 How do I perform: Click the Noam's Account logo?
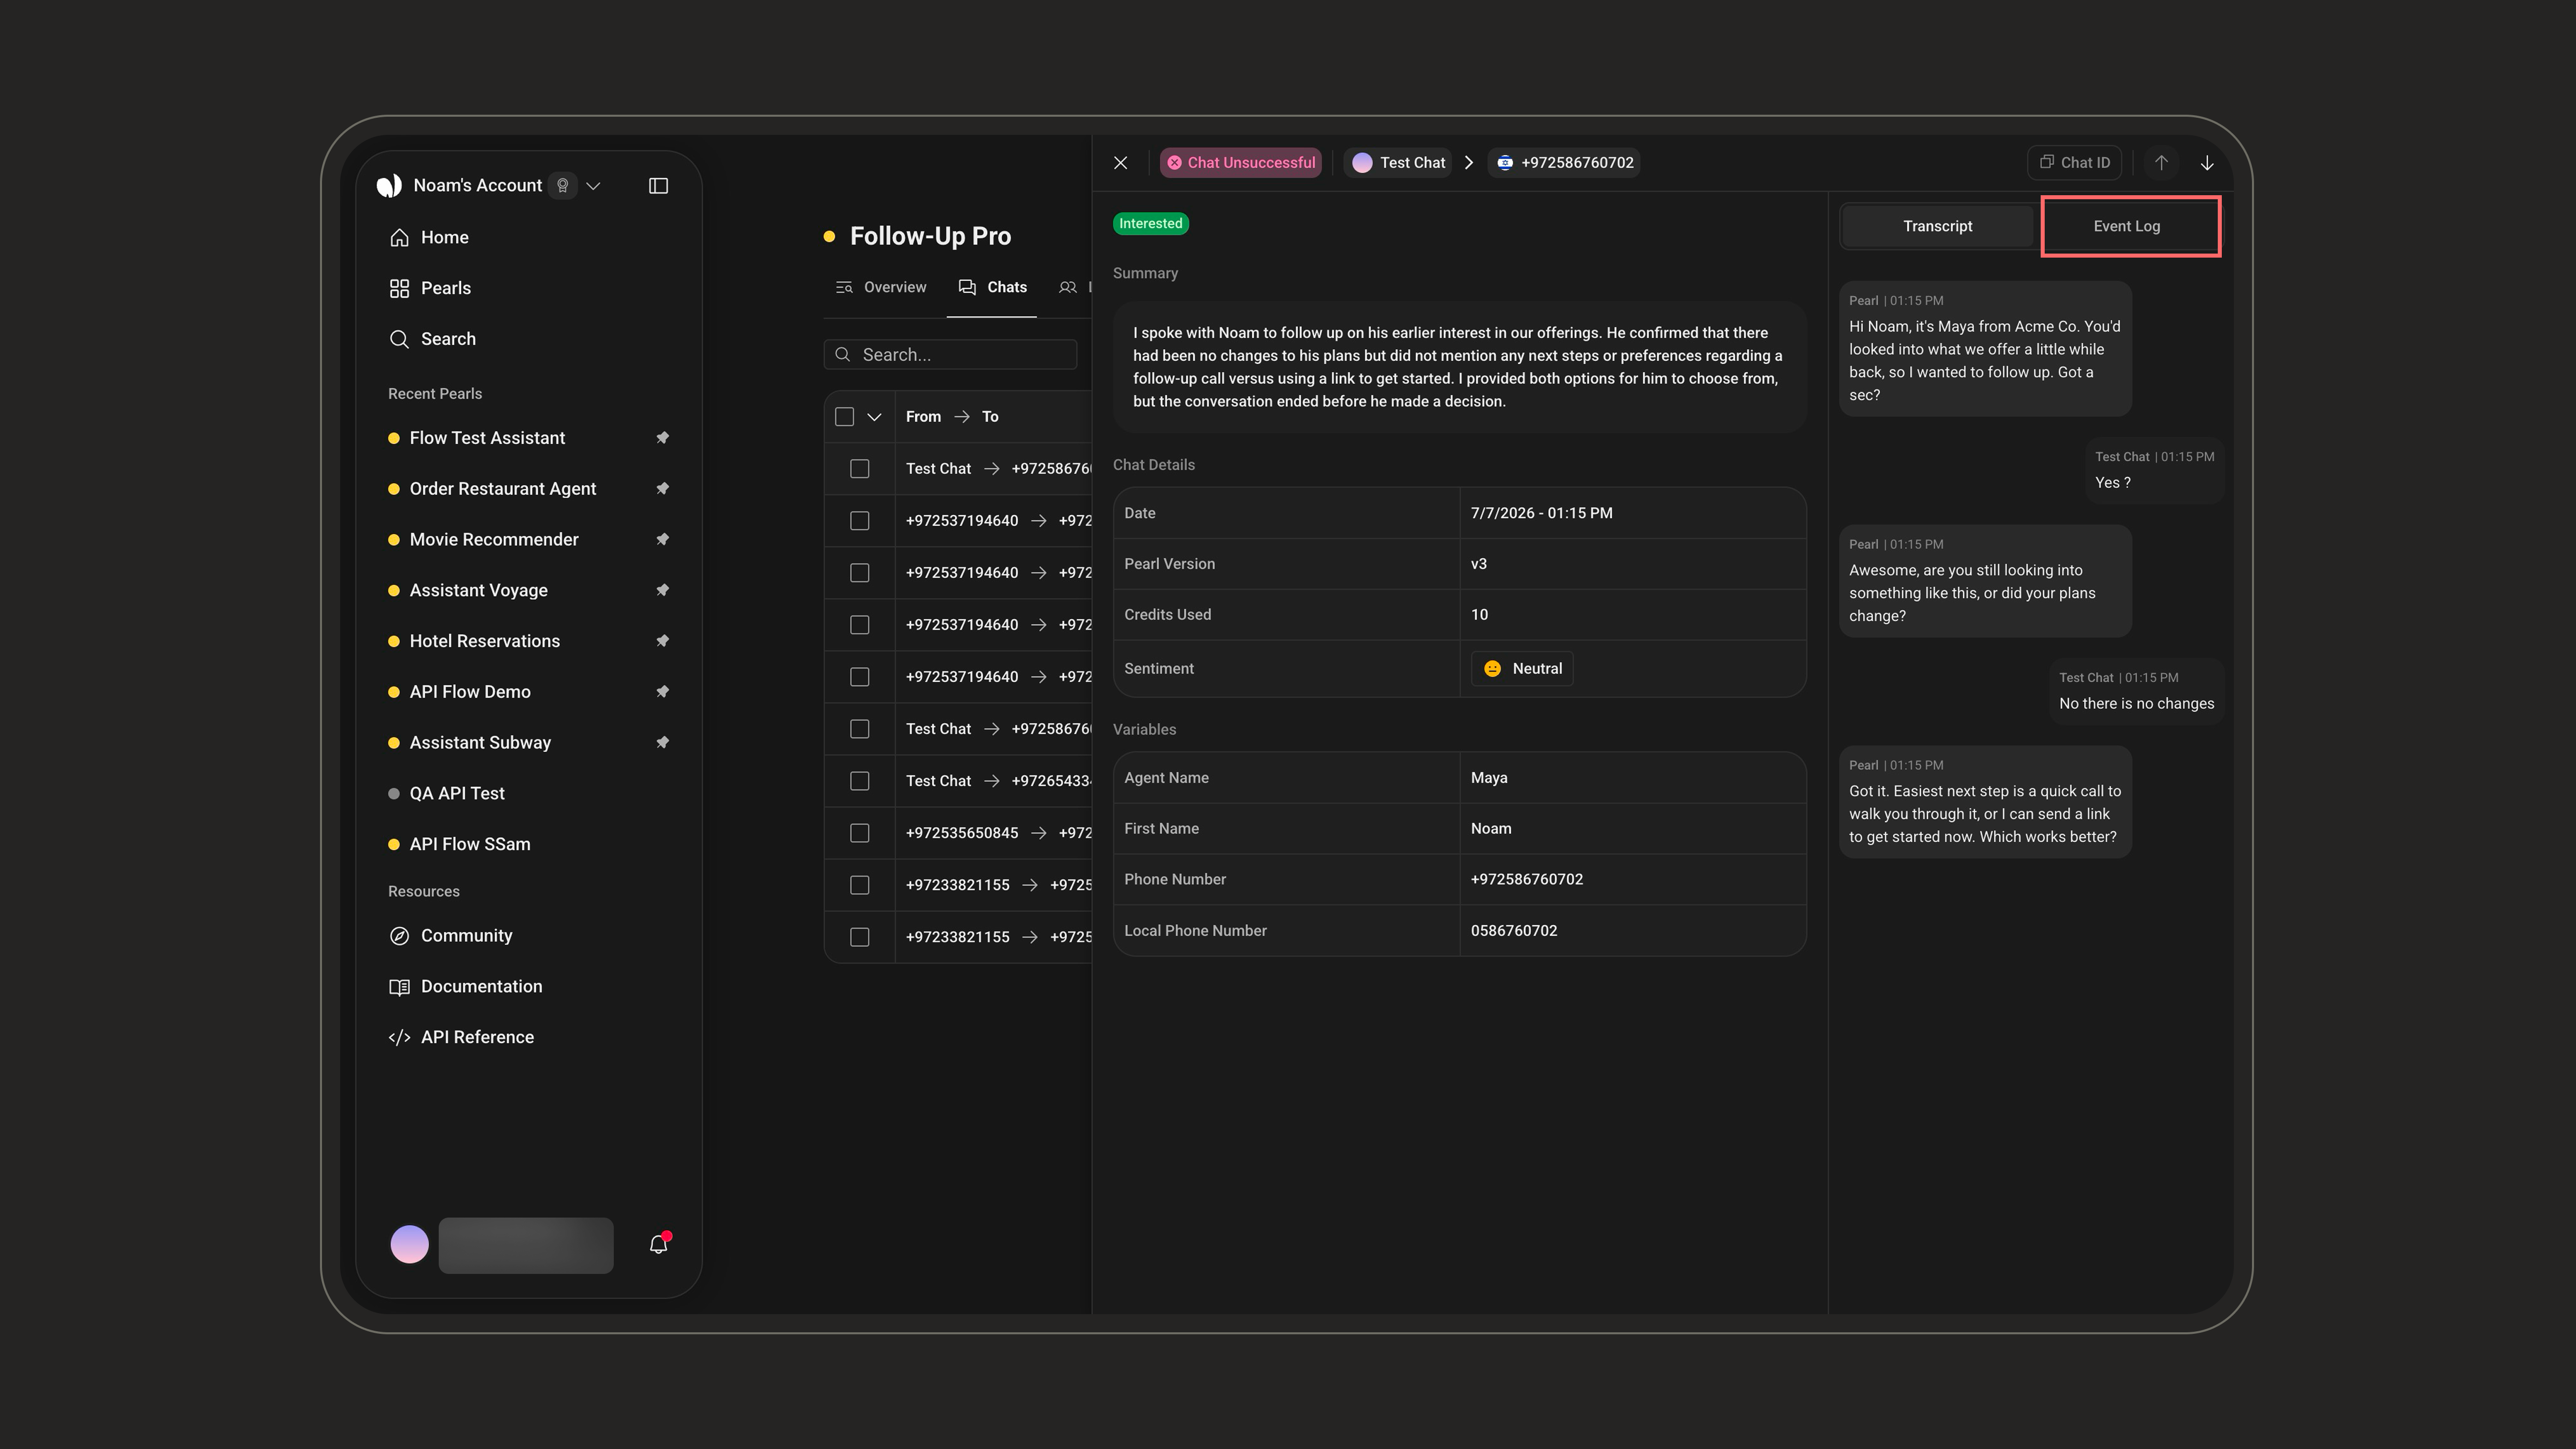point(389,186)
